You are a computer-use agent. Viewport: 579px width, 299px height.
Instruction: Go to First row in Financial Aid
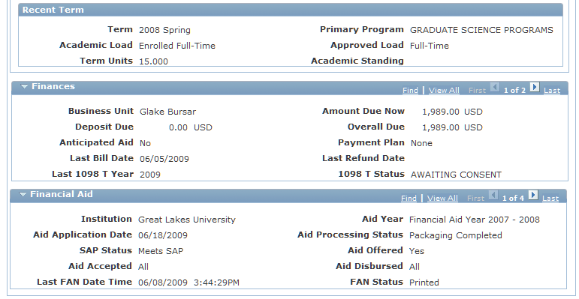[475, 199]
